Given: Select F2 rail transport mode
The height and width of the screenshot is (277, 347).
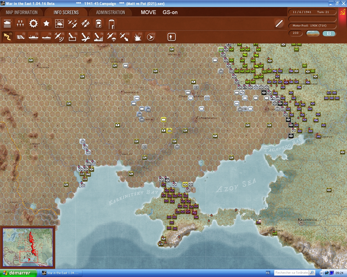Looking at the screenshot, I should (20, 37).
